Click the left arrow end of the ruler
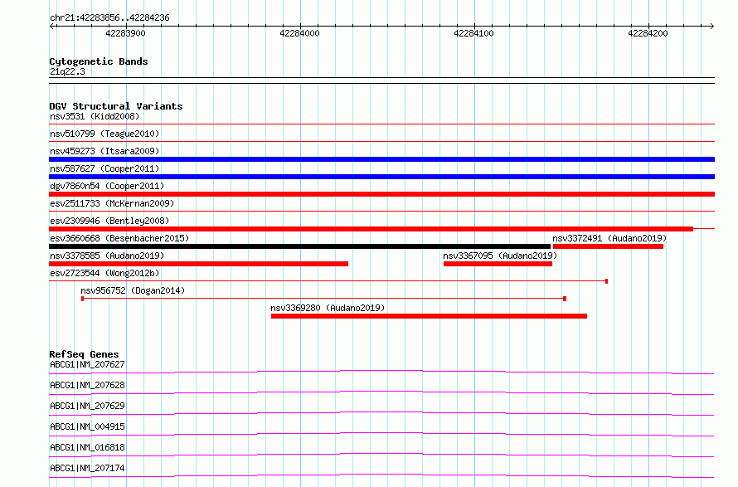Viewport: 738px width, 487px height. pyautogui.click(x=51, y=26)
